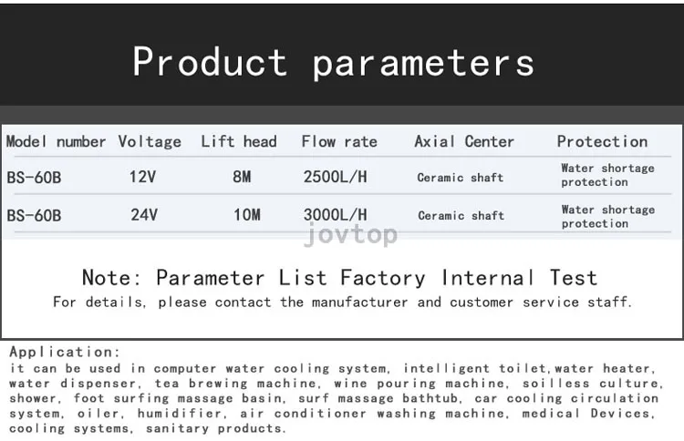Image resolution: width=684 pixels, height=441 pixels.
Task: Click the Voltage column header
Action: (x=150, y=141)
